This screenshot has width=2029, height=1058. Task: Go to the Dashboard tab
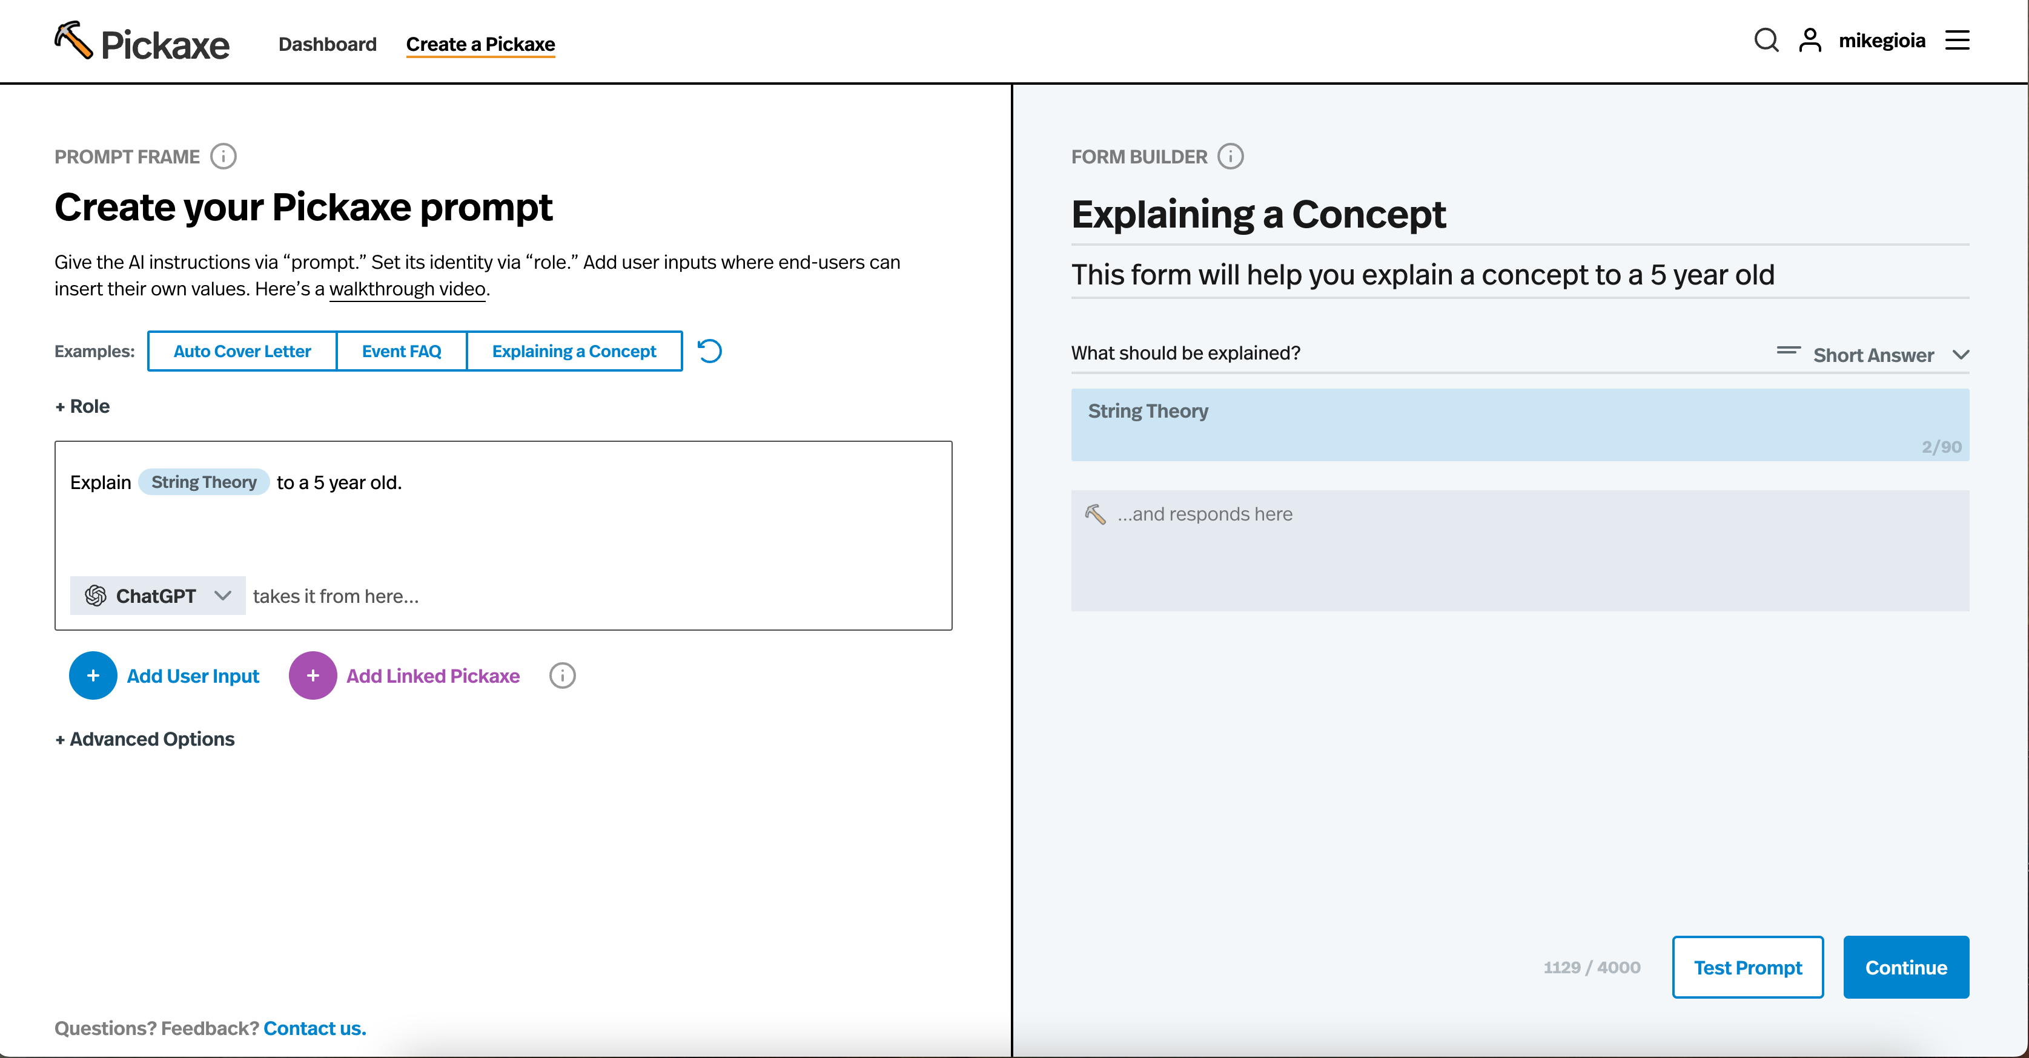(x=328, y=44)
